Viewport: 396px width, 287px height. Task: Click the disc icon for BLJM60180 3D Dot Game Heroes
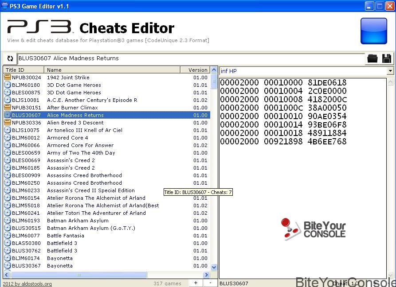pos(8,85)
